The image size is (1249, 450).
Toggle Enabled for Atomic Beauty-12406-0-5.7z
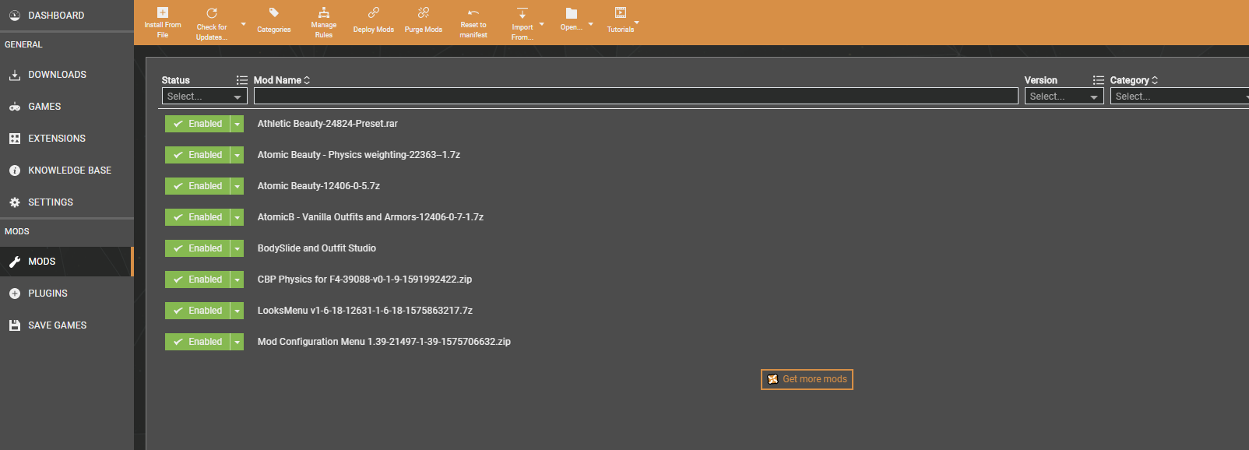(x=198, y=186)
